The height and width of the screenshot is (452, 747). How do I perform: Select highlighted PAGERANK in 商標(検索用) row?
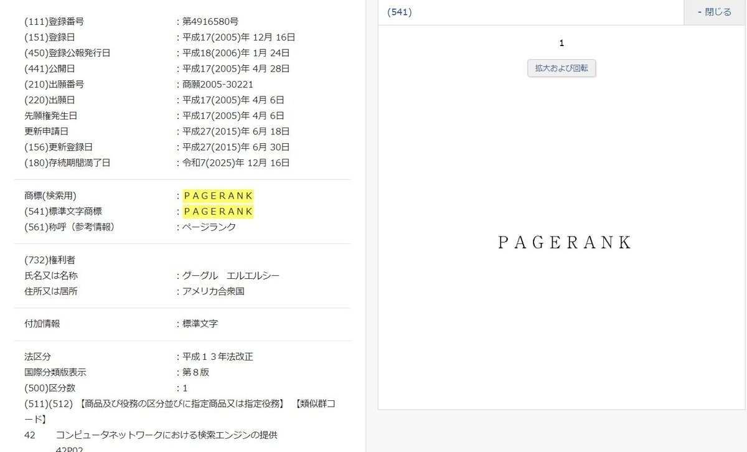click(x=218, y=195)
